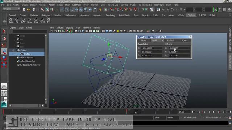Viewport: 232px width, 130px height.
Task: Run the PY shelf script
Action: 17,20
